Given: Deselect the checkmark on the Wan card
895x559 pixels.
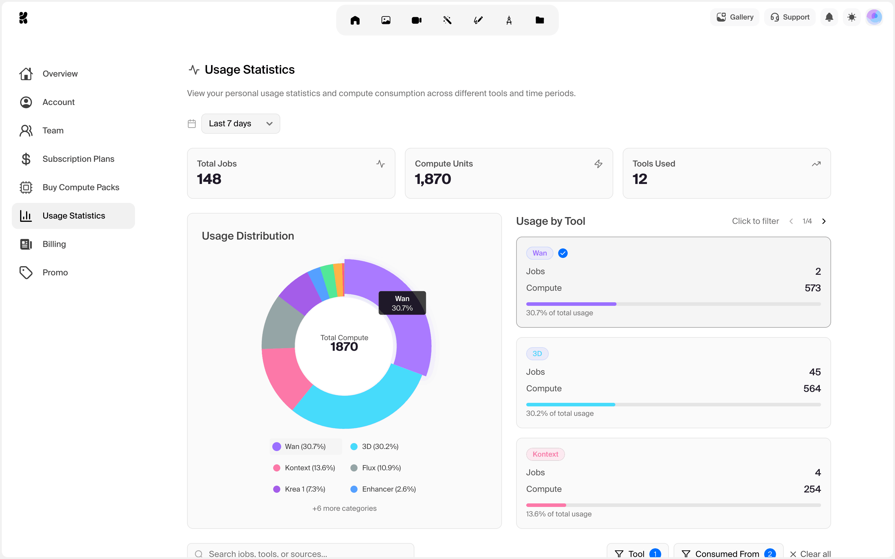Looking at the screenshot, I should 563,253.
